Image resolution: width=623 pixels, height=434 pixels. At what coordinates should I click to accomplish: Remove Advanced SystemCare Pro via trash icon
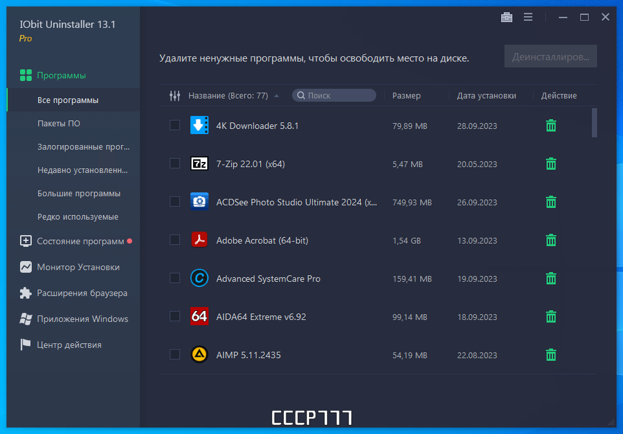550,278
